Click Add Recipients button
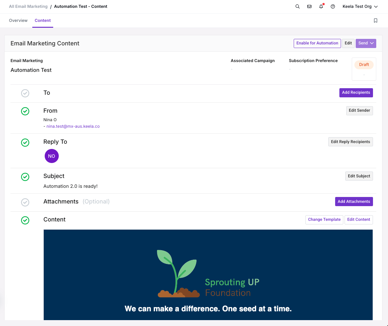This screenshot has height=326, width=388. (356, 93)
